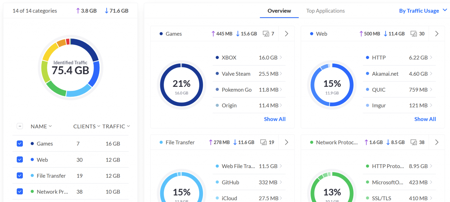This screenshot has height=202, width=450.
Task: Open the Web category detail arrow
Action: [x=437, y=34]
